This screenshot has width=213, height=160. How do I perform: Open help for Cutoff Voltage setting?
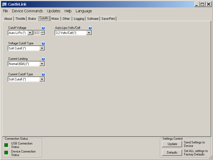pyautogui.click(x=43, y=28)
